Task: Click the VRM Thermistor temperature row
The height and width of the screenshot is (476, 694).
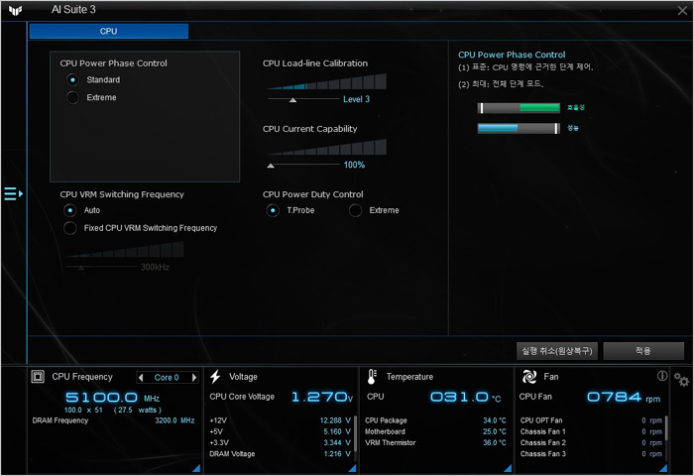Action: [x=435, y=442]
